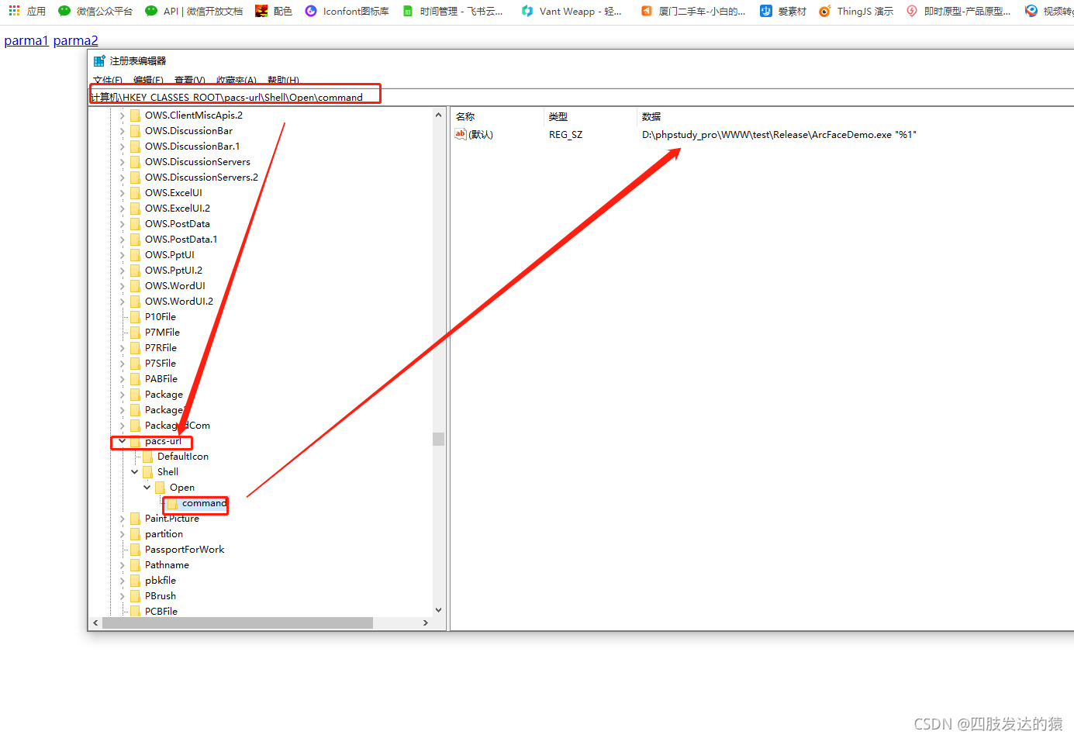Select the OWS.ExcelUI.2 folder icon

point(136,209)
